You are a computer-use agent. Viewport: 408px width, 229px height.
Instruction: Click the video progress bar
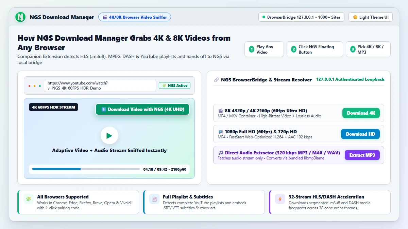pos(86,169)
